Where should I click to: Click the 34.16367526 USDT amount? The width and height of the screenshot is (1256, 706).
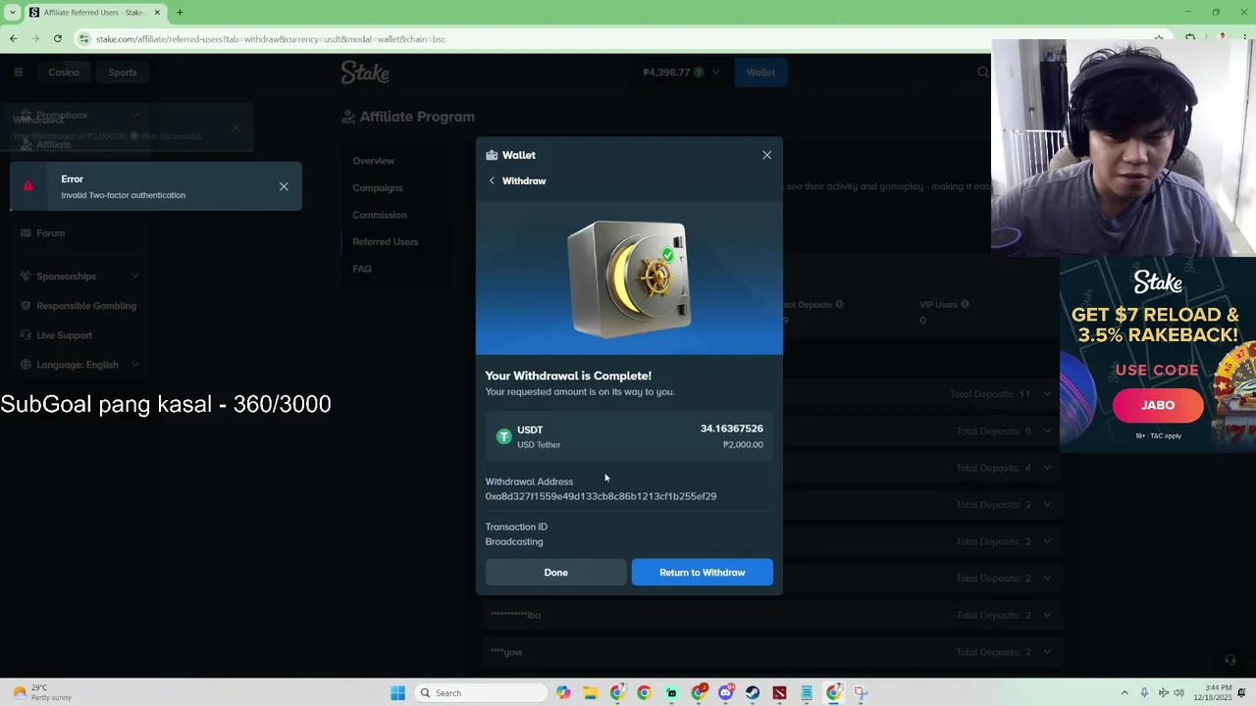pyautogui.click(x=731, y=429)
